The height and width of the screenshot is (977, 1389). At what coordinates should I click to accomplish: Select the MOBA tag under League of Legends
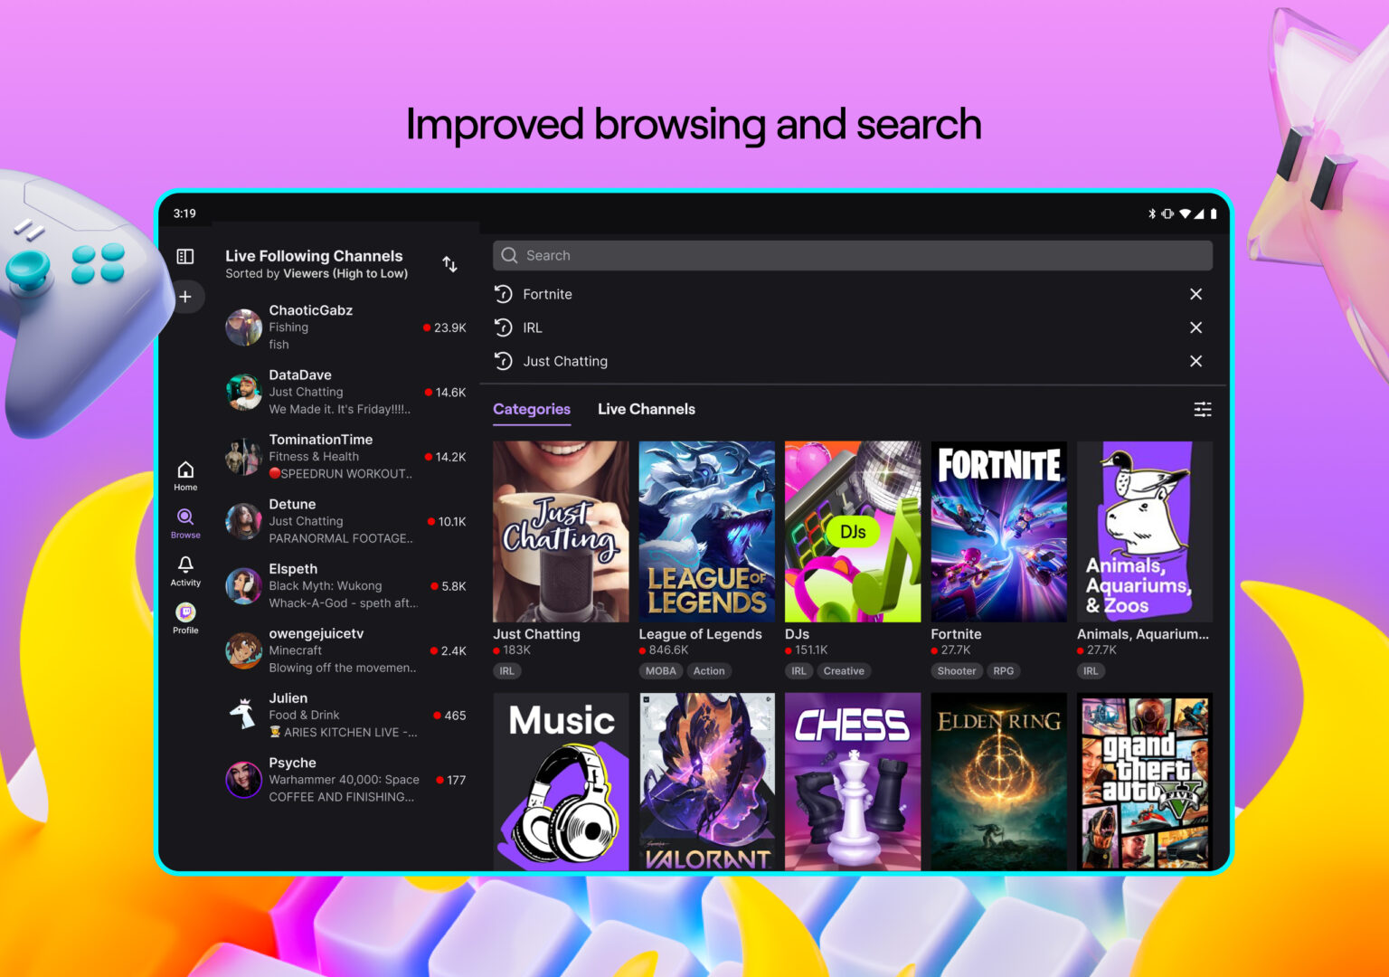(x=660, y=670)
